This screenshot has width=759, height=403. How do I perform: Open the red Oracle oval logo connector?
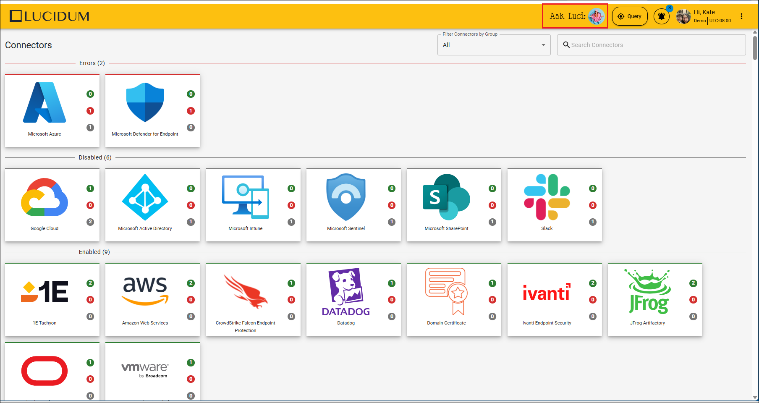(44, 371)
